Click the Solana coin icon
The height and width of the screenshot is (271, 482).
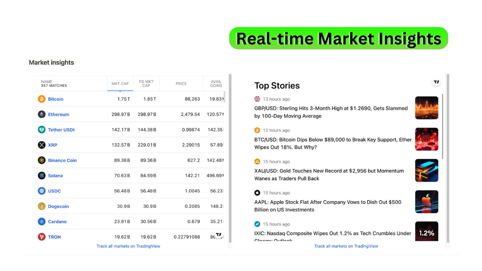pyautogui.click(x=41, y=176)
